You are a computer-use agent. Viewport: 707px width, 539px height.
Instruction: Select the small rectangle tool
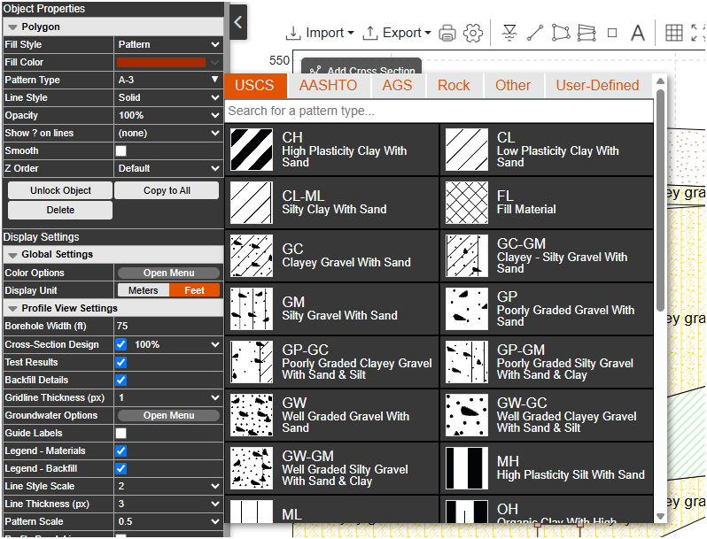coord(612,33)
